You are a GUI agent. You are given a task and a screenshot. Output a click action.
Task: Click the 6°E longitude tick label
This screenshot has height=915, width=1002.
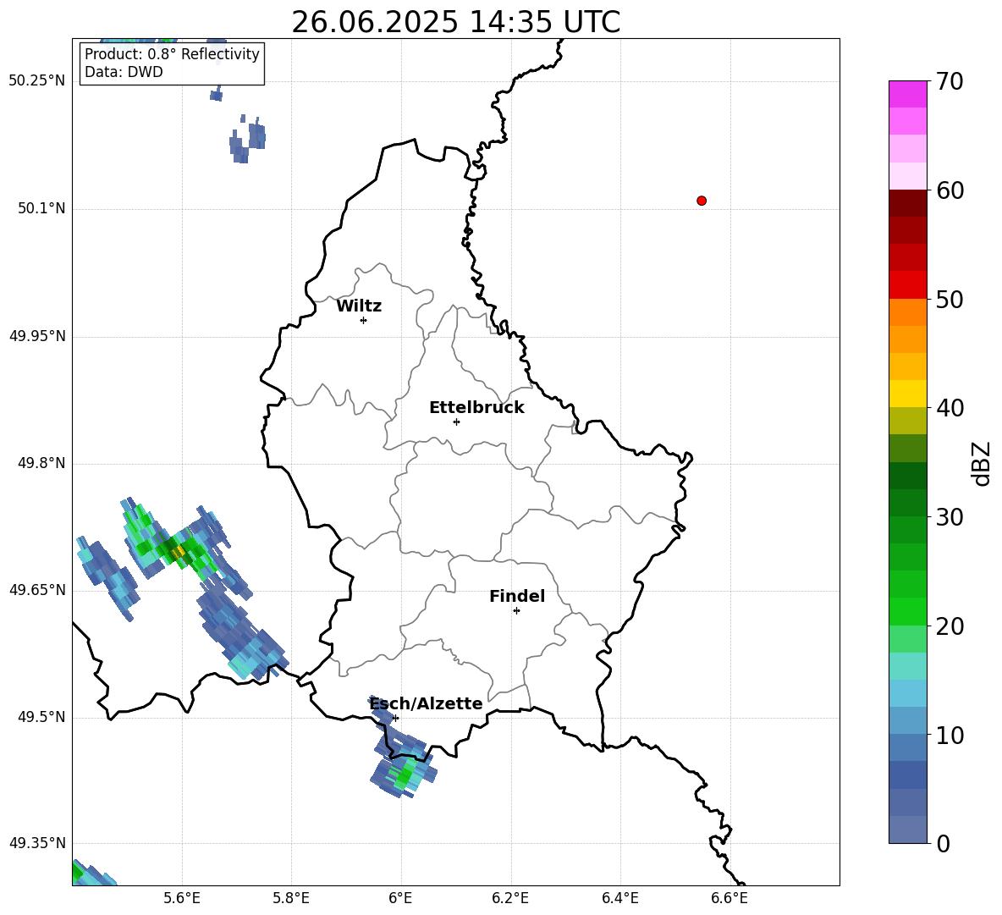(400, 898)
